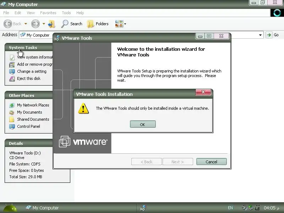The image size is (284, 213).
Task: Open My Network Places link
Action: click(33, 105)
